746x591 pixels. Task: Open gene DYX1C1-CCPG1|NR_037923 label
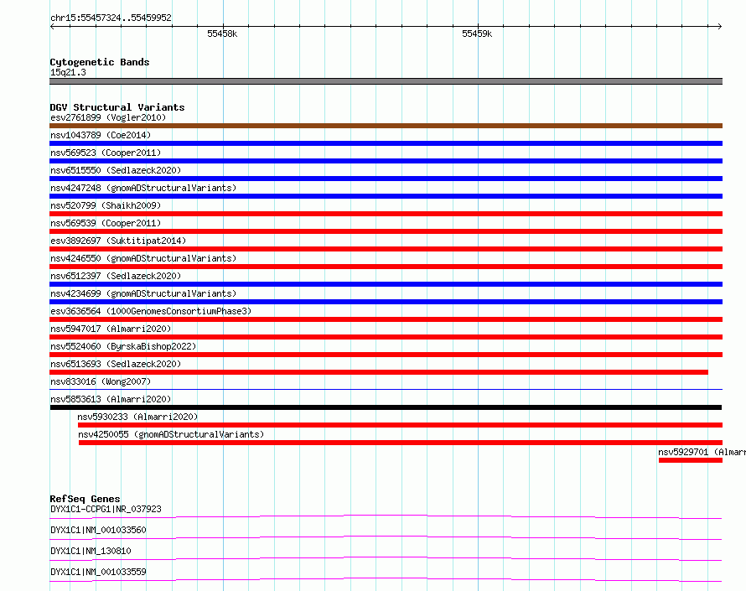coord(106,509)
